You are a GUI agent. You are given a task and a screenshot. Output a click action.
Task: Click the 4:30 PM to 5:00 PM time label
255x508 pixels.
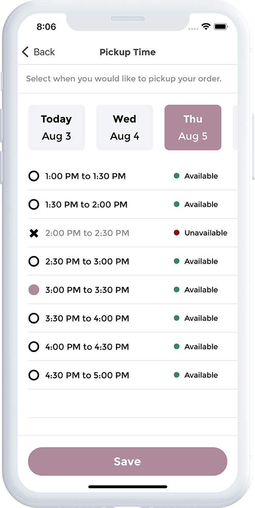point(87,375)
